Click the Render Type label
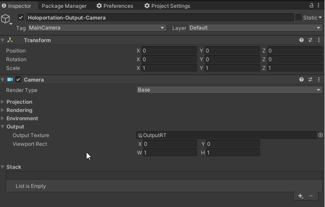The image size is (325, 207). (22, 90)
